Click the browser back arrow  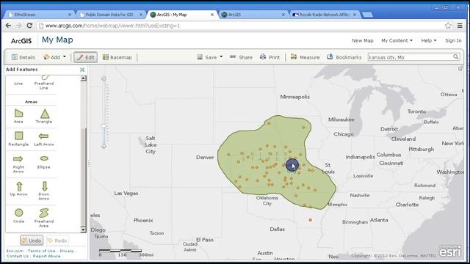coord(8,26)
